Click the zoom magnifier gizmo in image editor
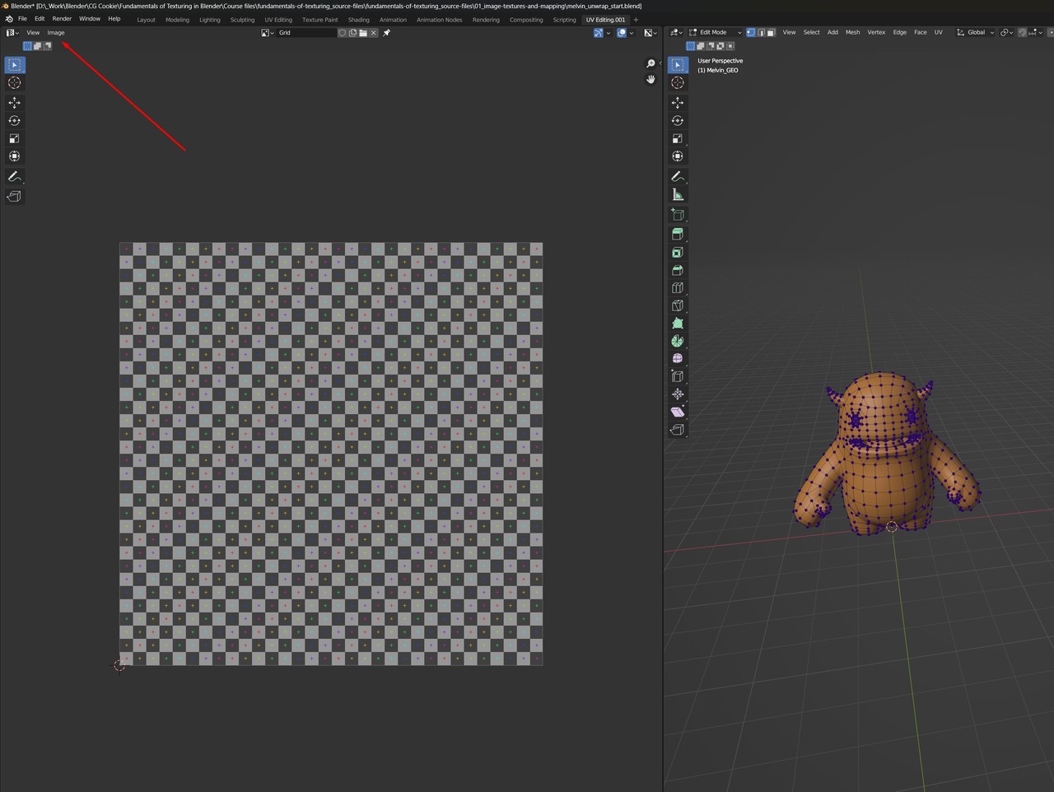 pyautogui.click(x=651, y=63)
